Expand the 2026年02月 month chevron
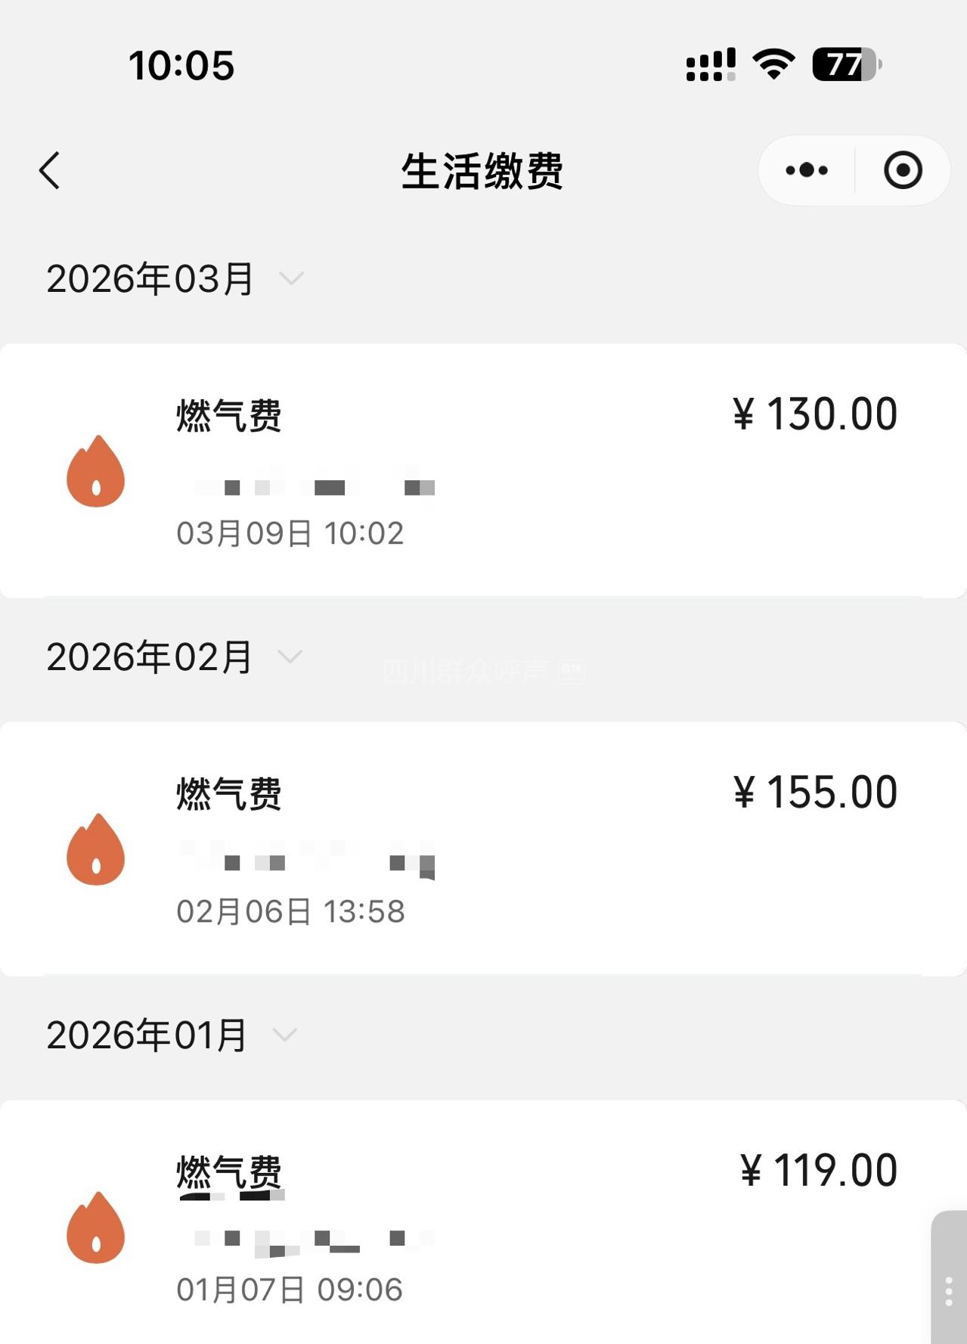This screenshot has height=1344, width=967. (x=290, y=656)
